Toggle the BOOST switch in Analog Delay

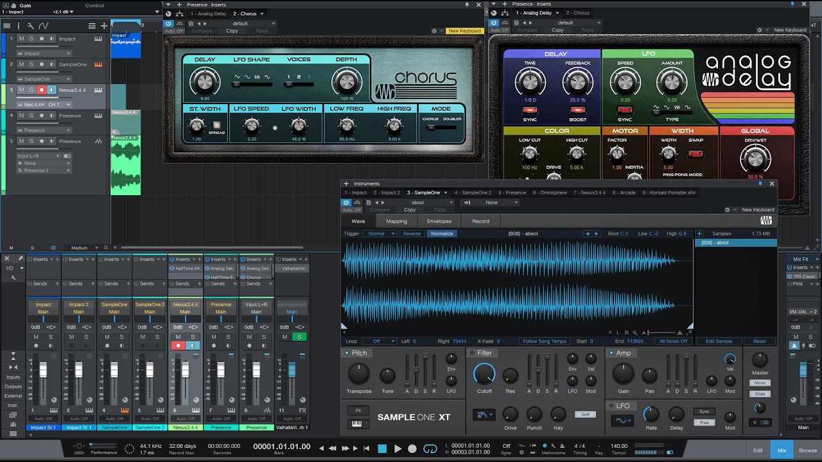pyautogui.click(x=577, y=110)
